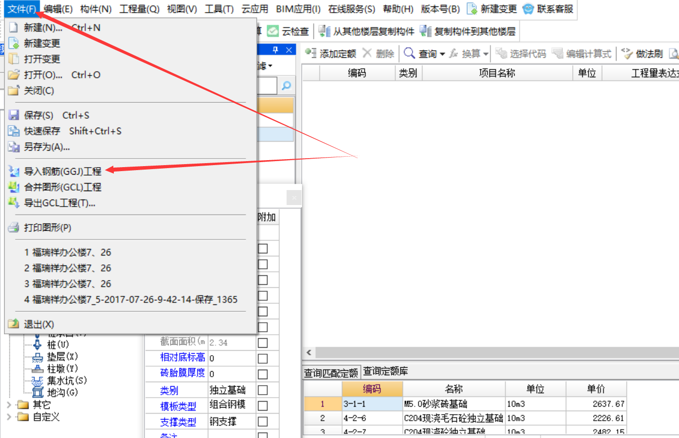Click the 云检查 cloud check tool
Viewport: 679px width, 438px height.
(288, 31)
